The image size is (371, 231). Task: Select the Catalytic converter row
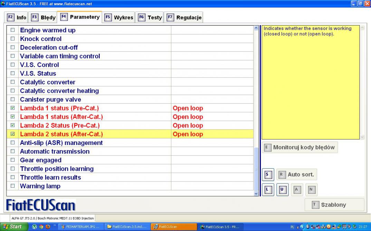130,82
